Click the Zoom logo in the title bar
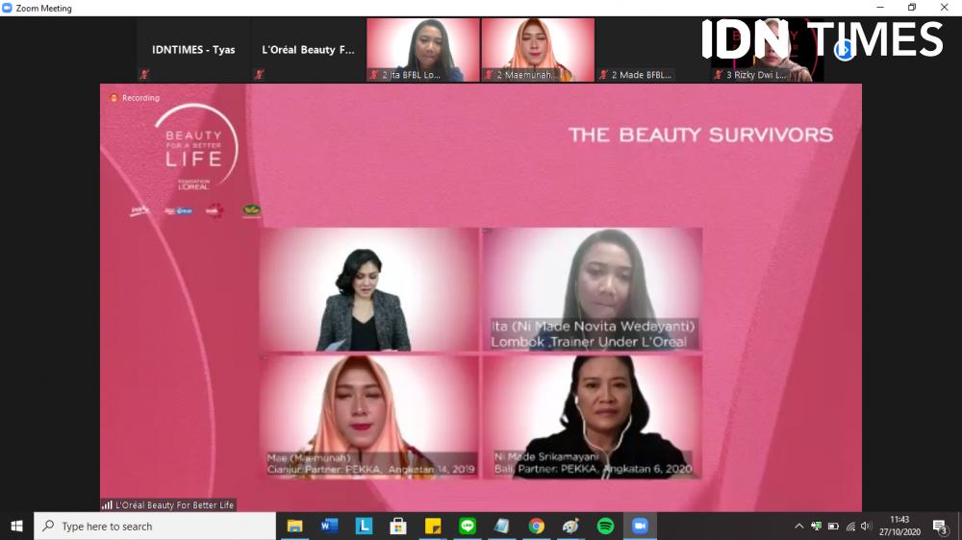This screenshot has height=540, width=962. [x=8, y=8]
